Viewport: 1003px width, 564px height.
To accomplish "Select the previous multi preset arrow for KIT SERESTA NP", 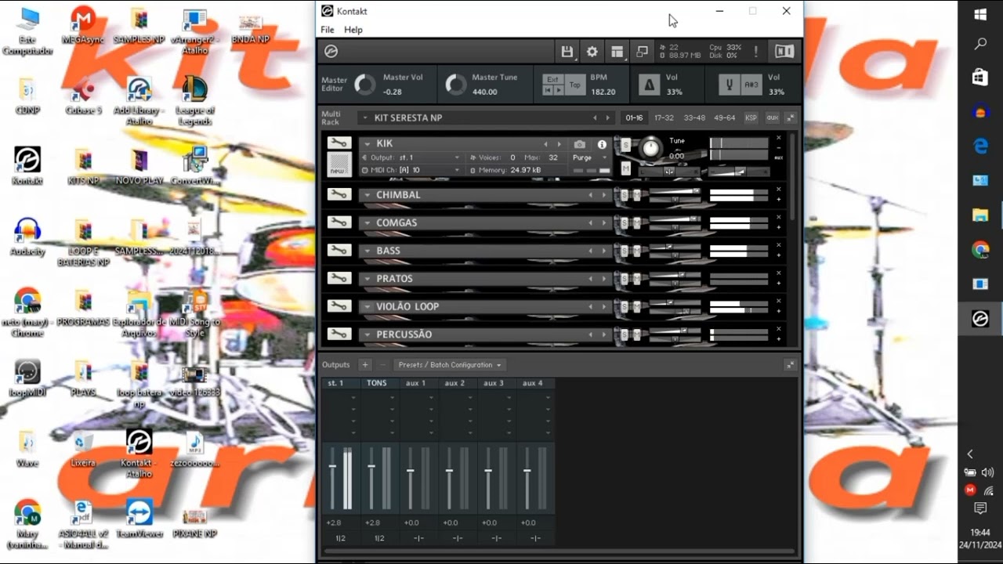I will coord(595,118).
